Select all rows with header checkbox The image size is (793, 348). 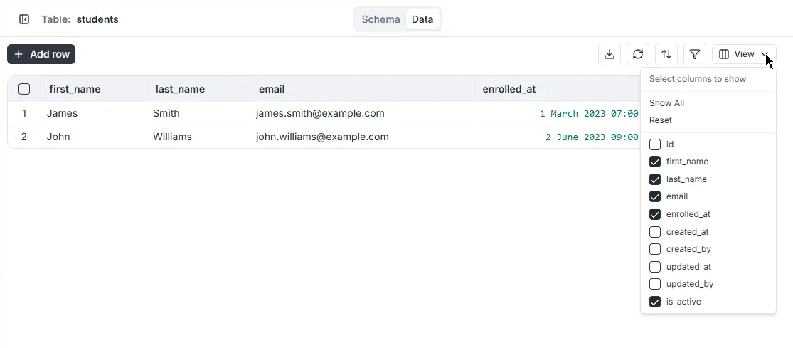[x=24, y=89]
